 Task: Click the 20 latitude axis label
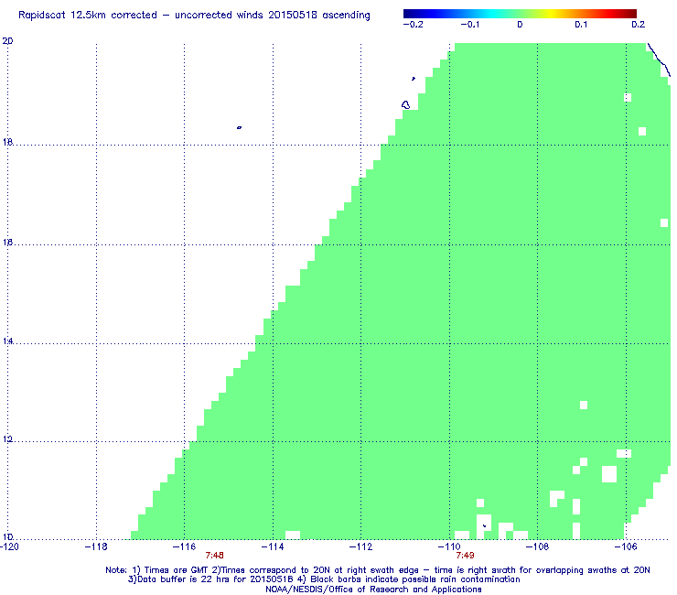tap(7, 41)
